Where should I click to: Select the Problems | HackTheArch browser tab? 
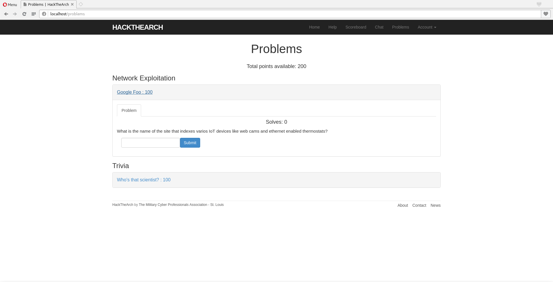[x=48, y=4]
